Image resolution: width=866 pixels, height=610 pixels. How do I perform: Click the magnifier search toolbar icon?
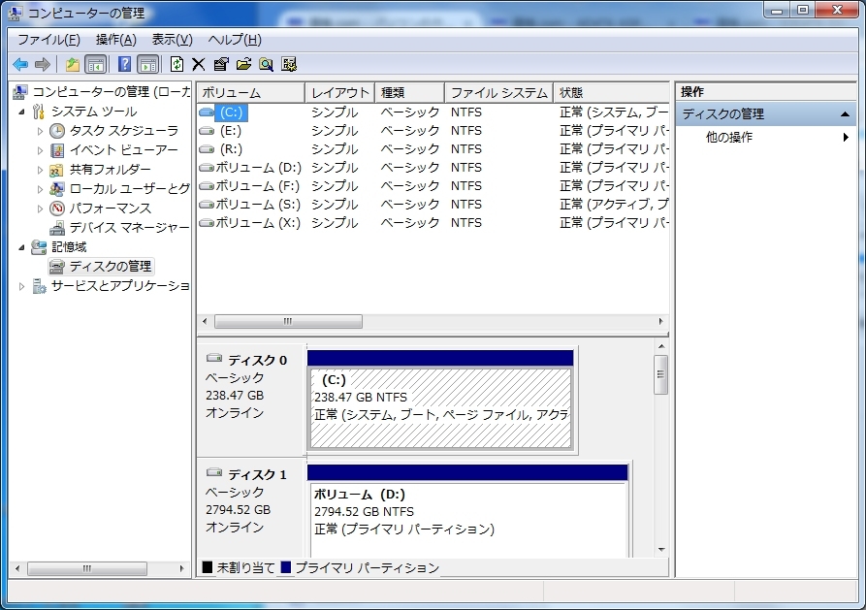[x=267, y=65]
